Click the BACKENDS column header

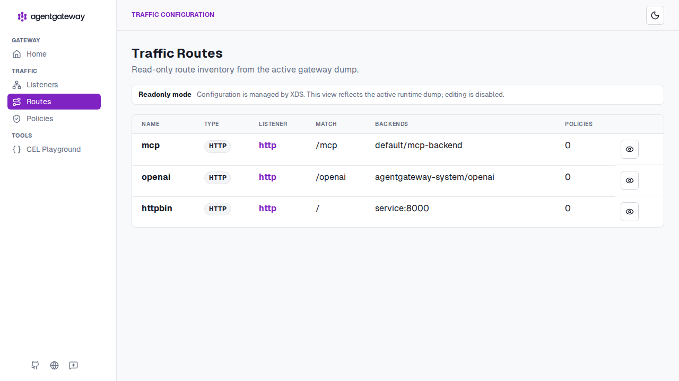click(x=391, y=124)
